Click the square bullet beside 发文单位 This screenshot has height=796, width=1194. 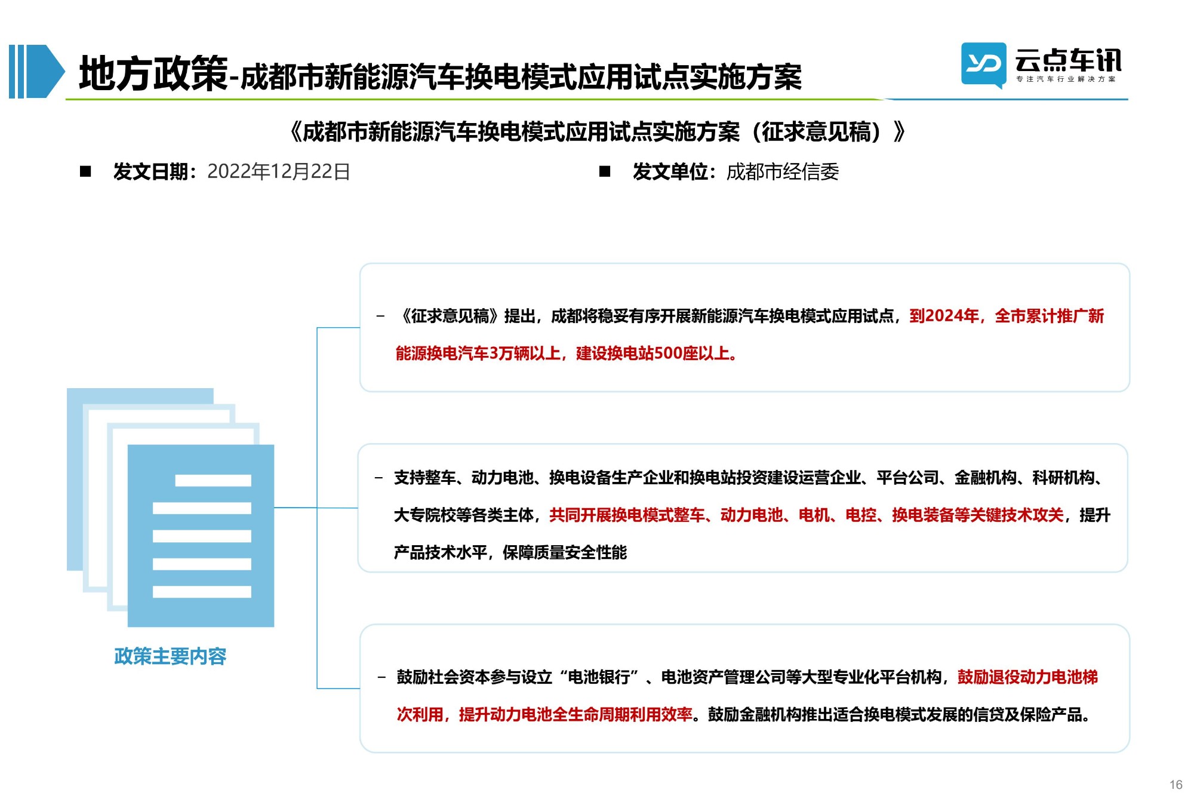[x=605, y=172]
